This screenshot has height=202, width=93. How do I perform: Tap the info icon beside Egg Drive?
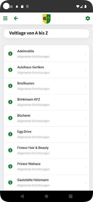click(10, 134)
